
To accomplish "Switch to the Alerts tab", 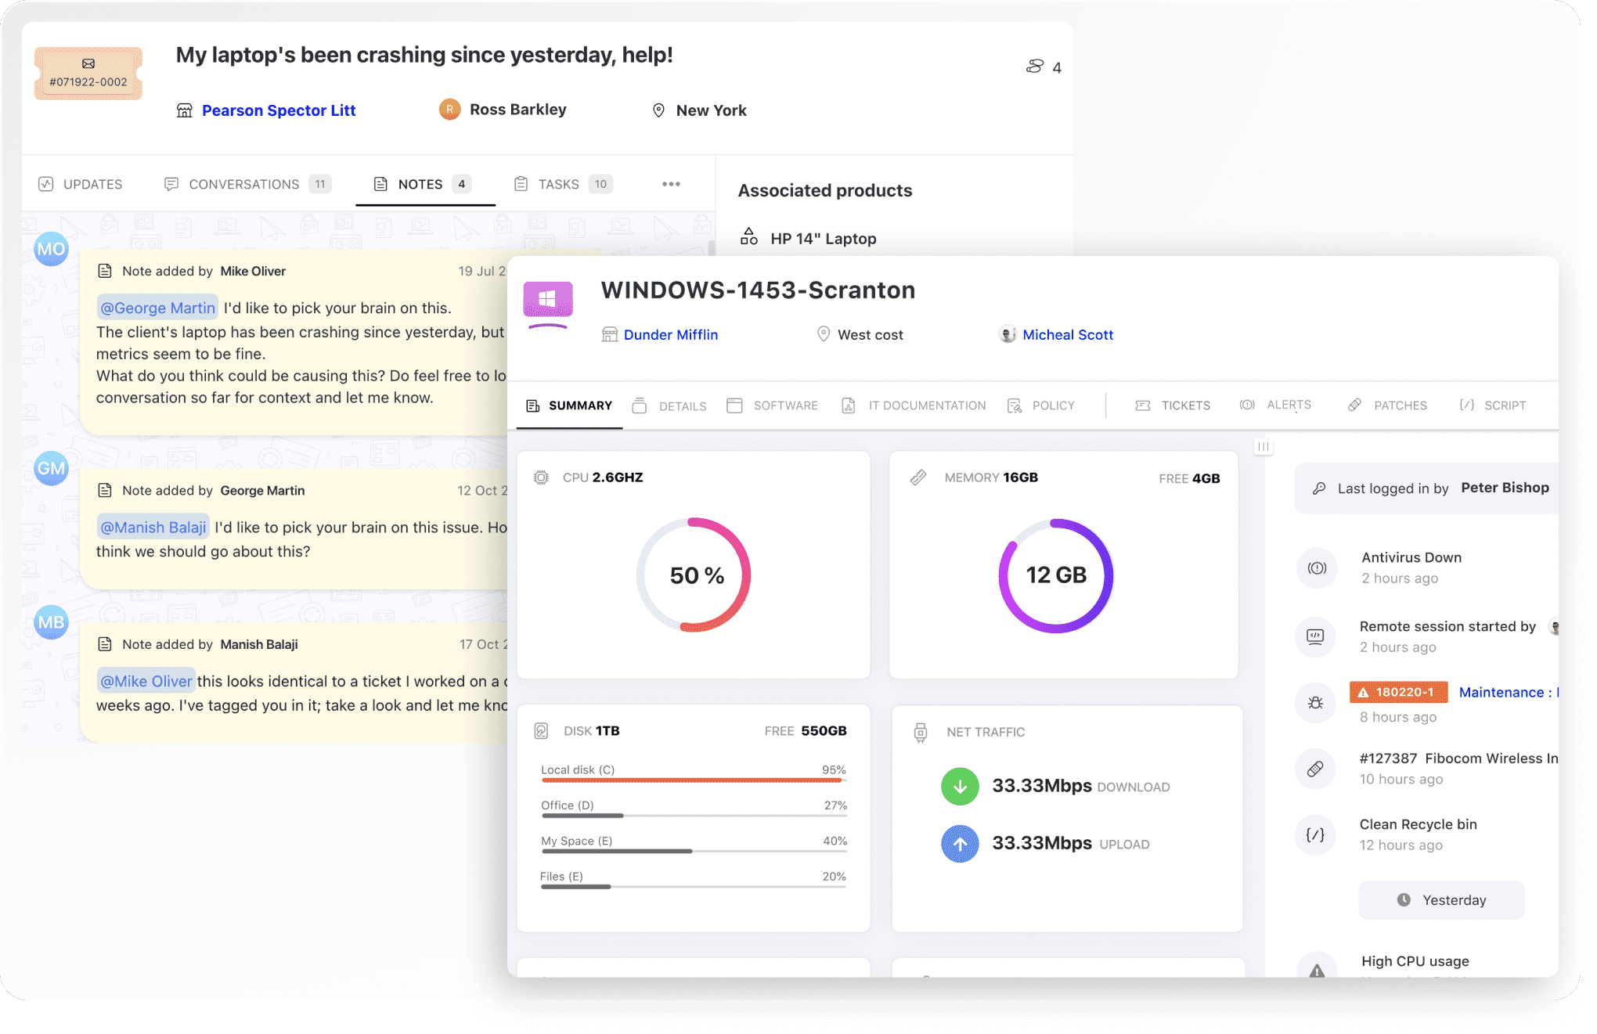I will pos(1276,405).
